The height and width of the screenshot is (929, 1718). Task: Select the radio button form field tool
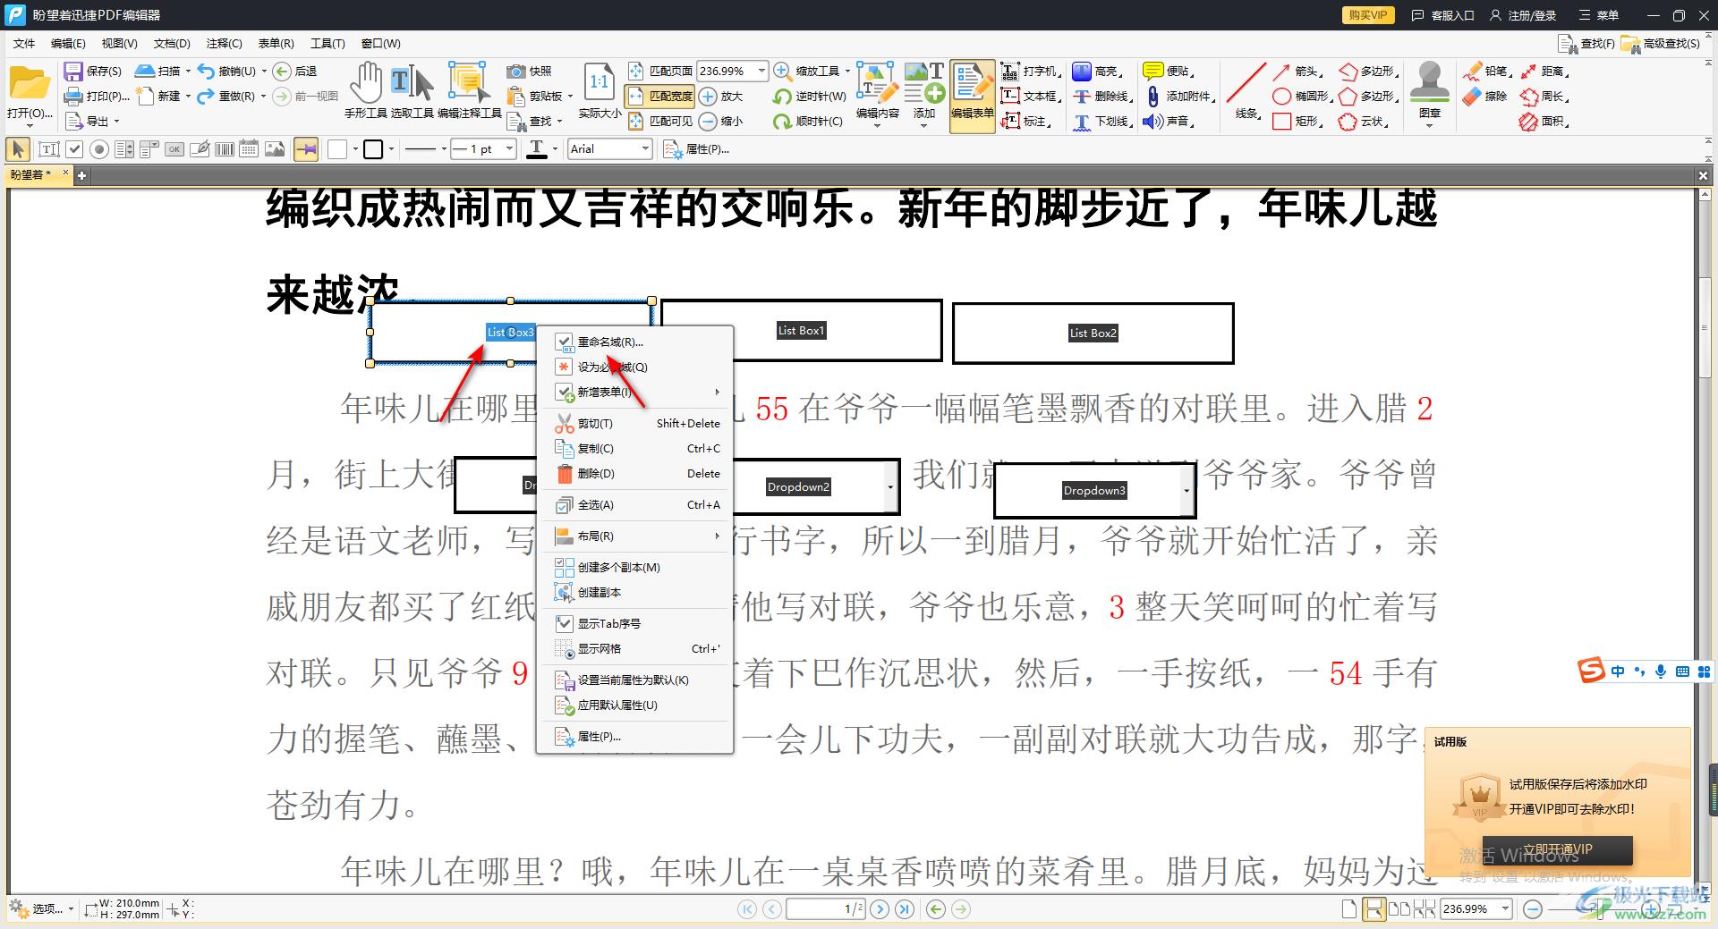pos(99,149)
